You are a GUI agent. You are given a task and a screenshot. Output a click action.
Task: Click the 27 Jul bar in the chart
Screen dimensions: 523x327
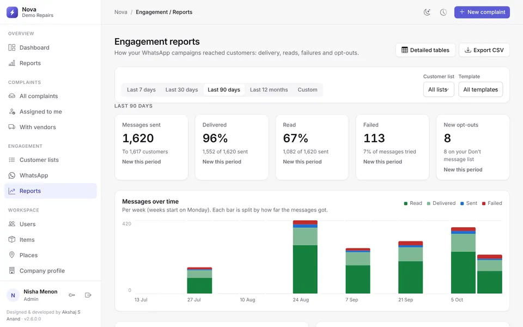click(x=199, y=280)
